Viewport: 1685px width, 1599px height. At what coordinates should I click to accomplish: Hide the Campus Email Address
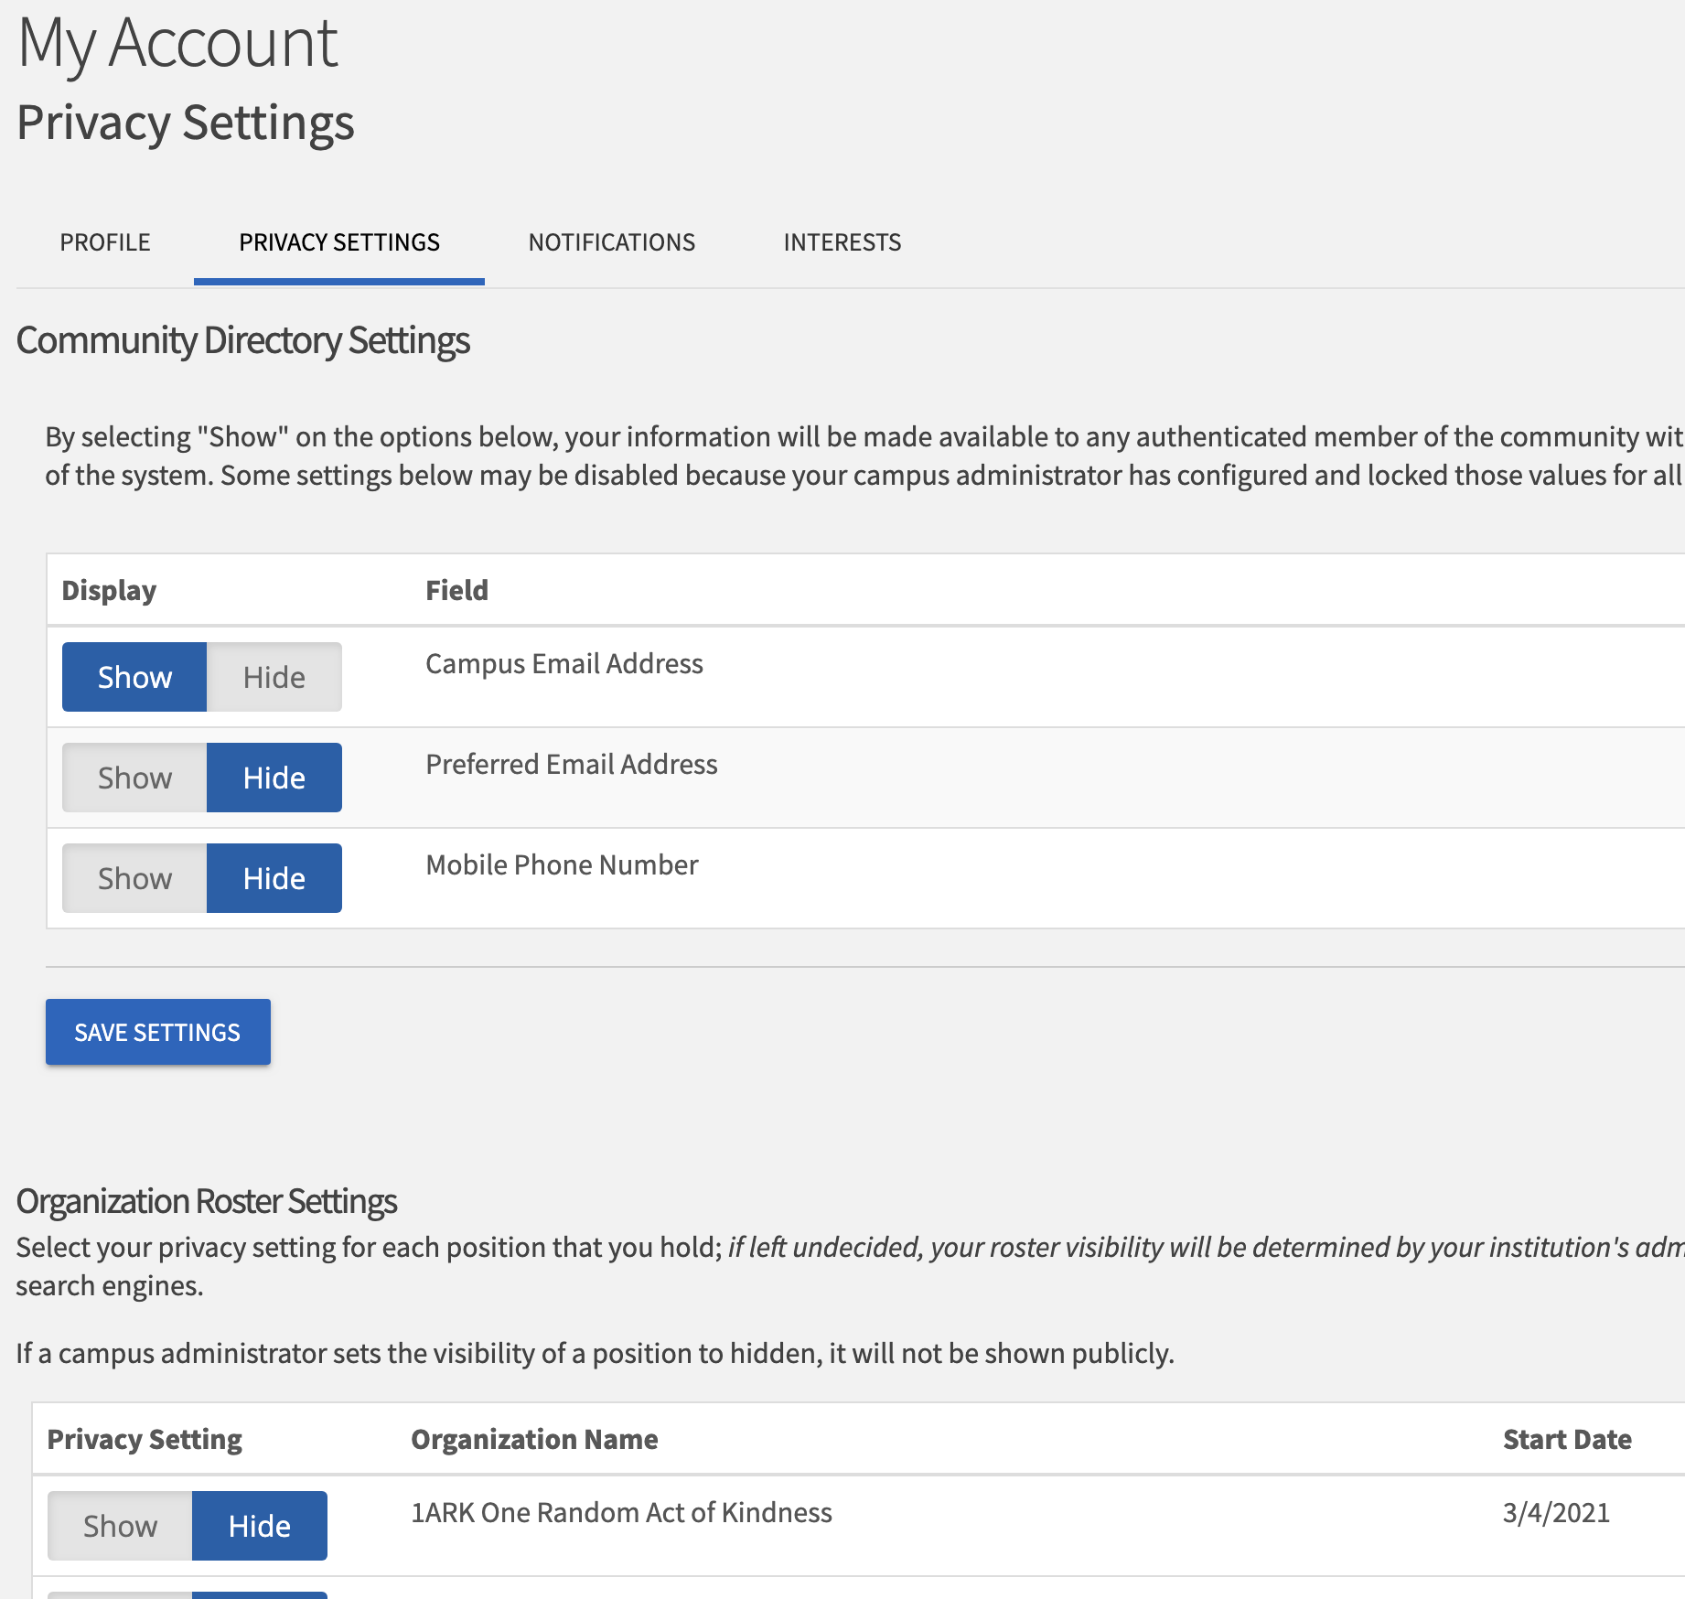[x=274, y=677]
